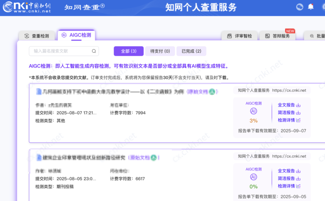Select the 待支付 (0) filter
325x201 pixels.
click(160, 51)
